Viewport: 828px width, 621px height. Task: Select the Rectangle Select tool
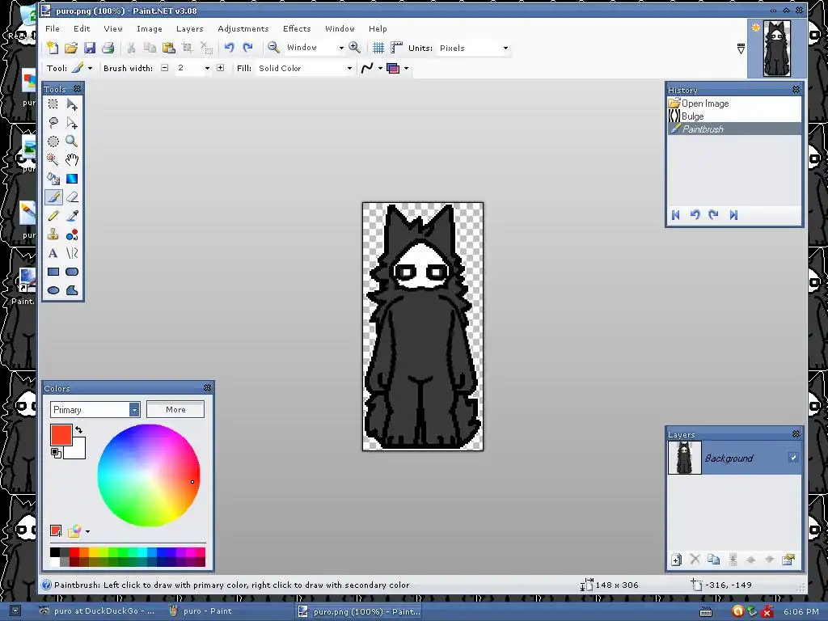53,104
